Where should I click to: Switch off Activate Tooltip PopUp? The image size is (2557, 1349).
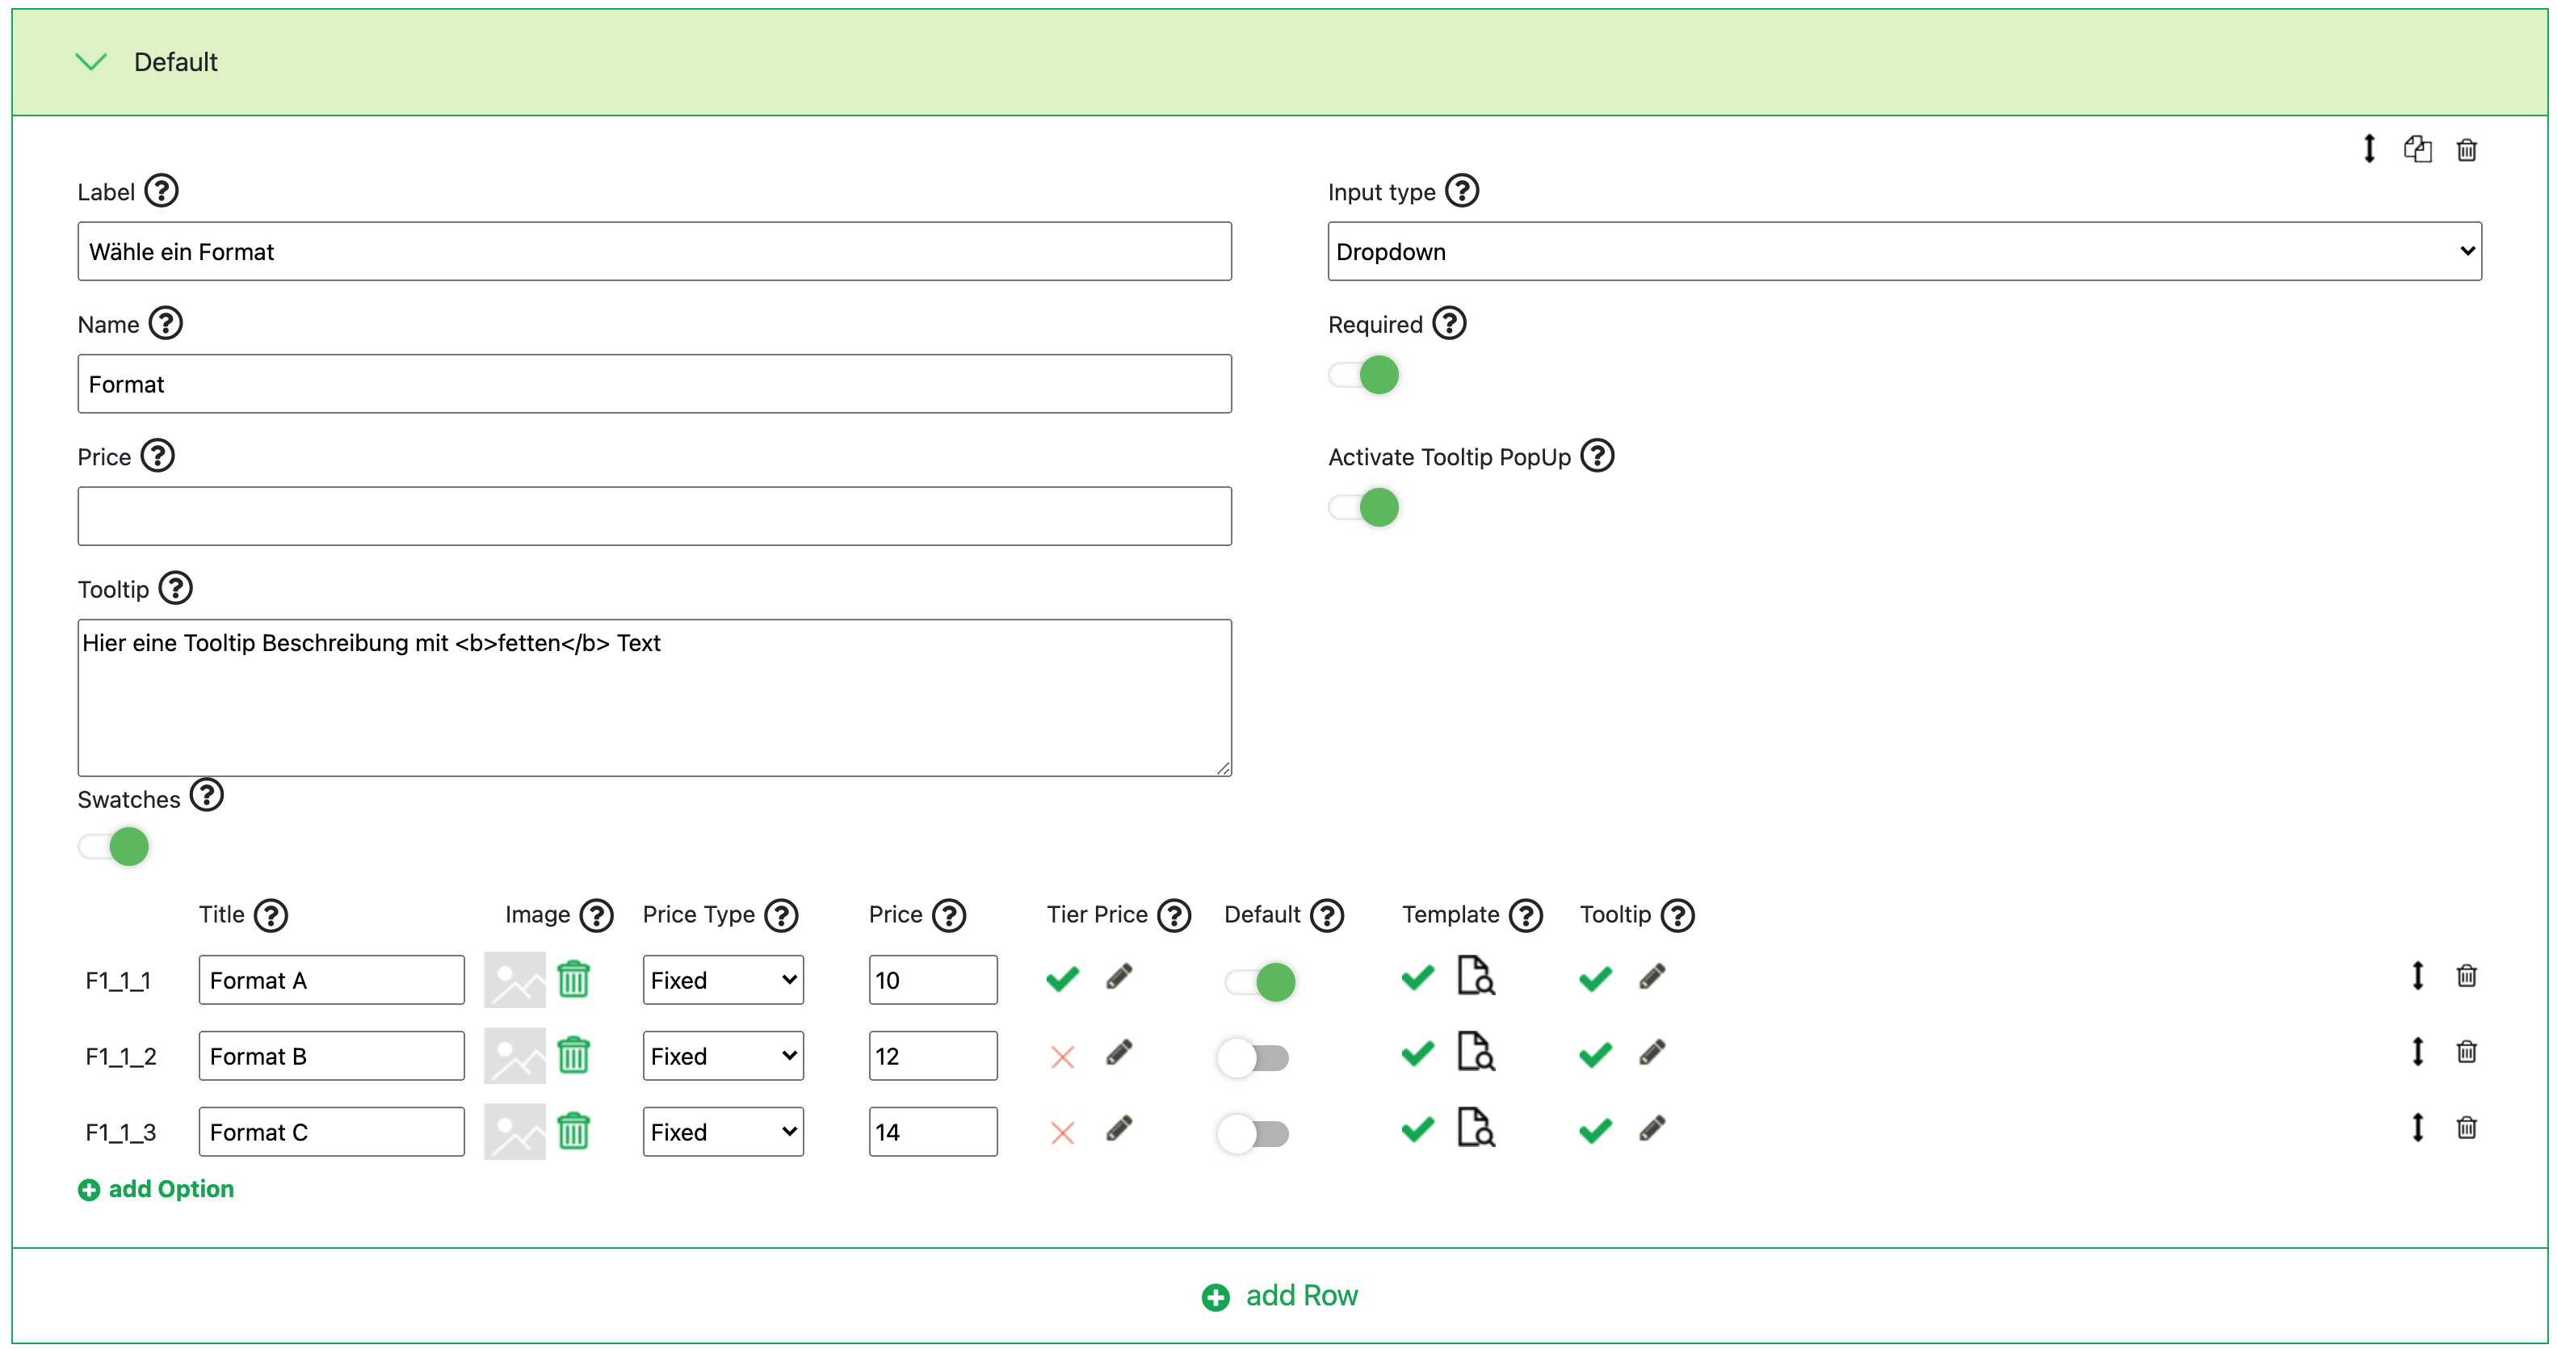click(1364, 507)
